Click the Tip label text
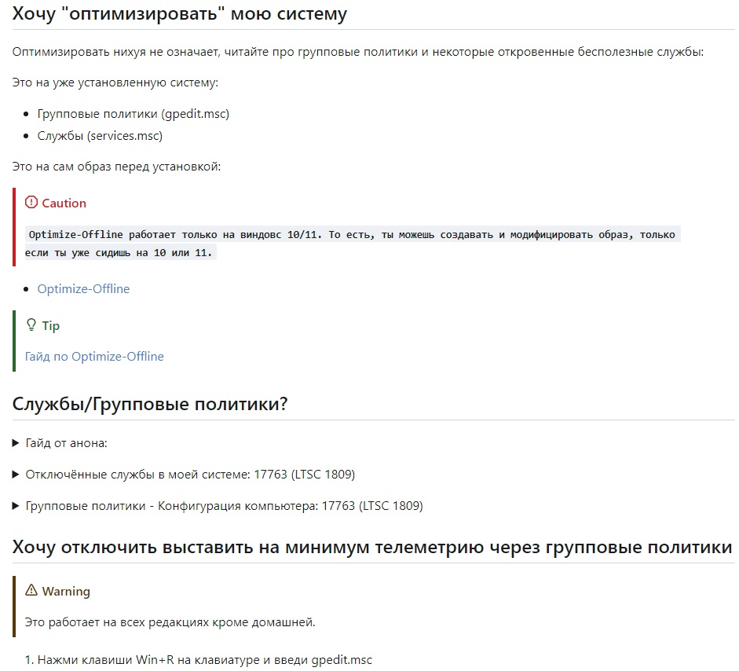Viewport: 739px width, 671px height. pos(51,326)
